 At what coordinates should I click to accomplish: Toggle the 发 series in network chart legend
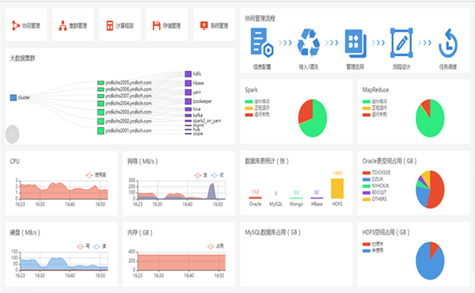[201, 175]
